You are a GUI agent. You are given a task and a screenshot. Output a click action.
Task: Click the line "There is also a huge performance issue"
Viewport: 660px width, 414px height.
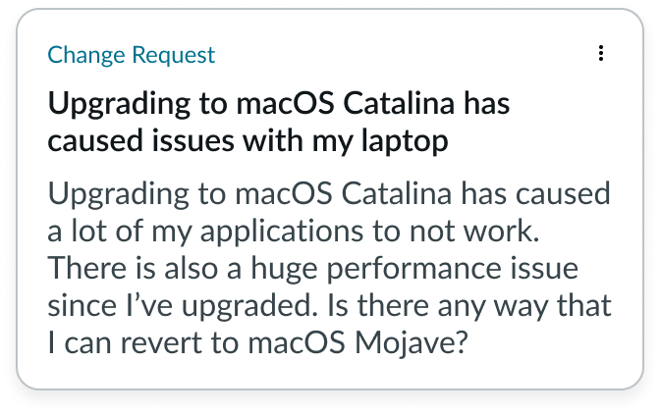tap(326, 269)
